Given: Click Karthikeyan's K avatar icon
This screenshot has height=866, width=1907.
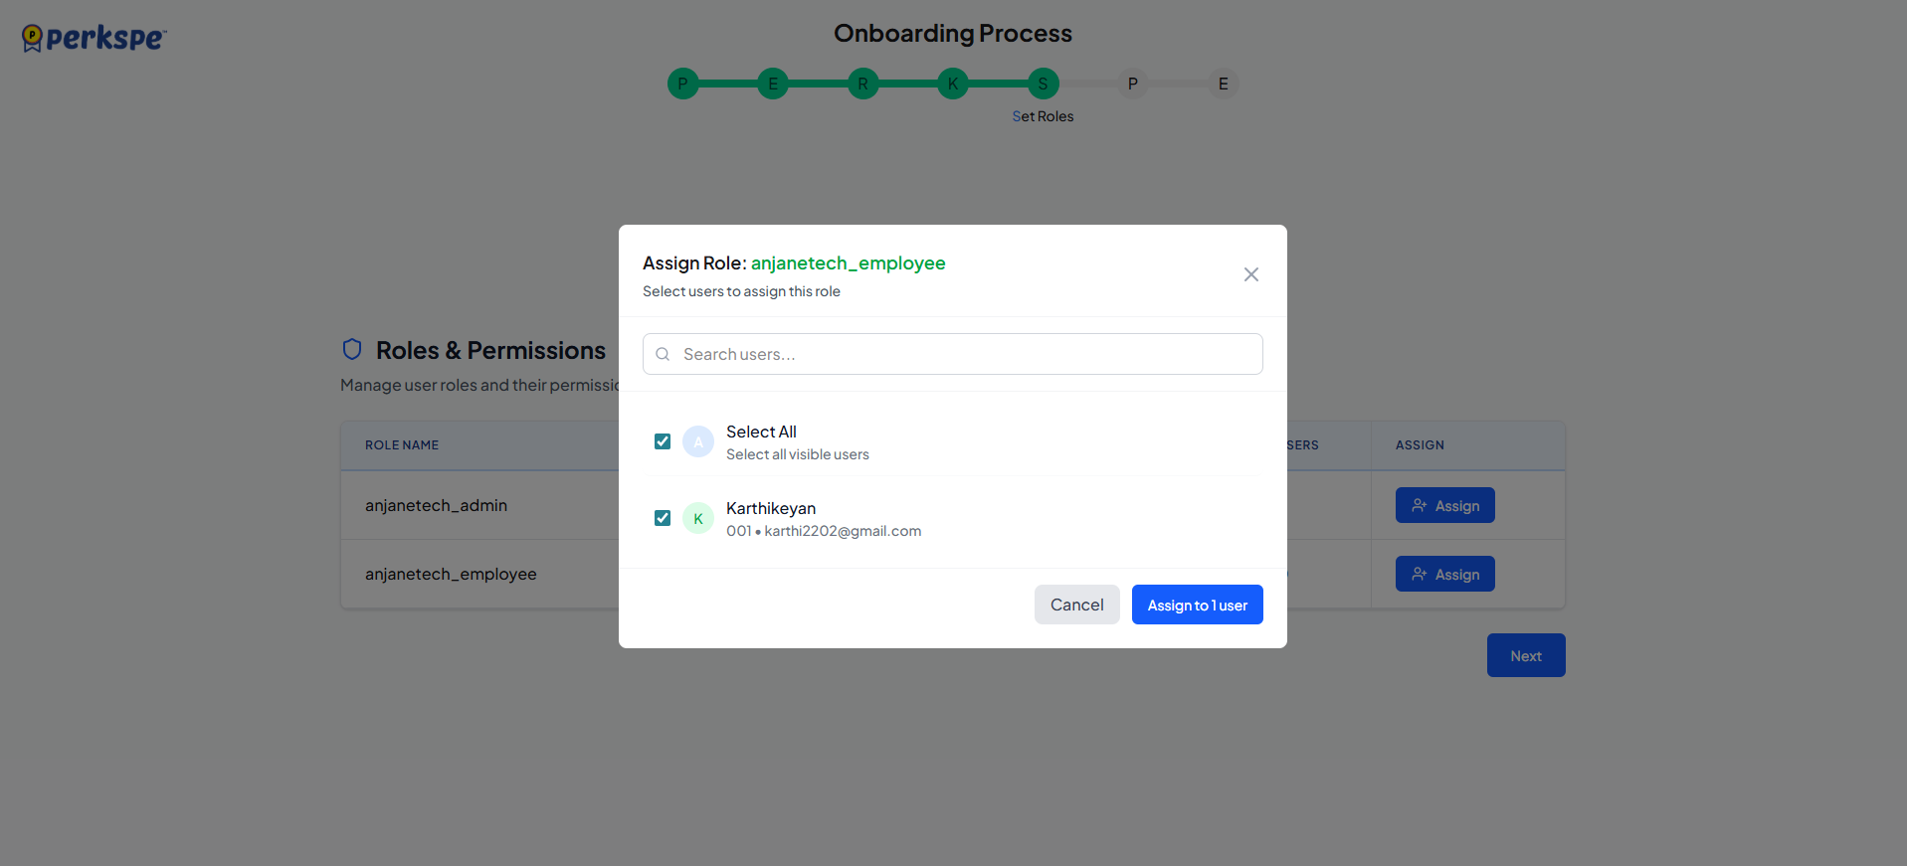Looking at the screenshot, I should 698,518.
